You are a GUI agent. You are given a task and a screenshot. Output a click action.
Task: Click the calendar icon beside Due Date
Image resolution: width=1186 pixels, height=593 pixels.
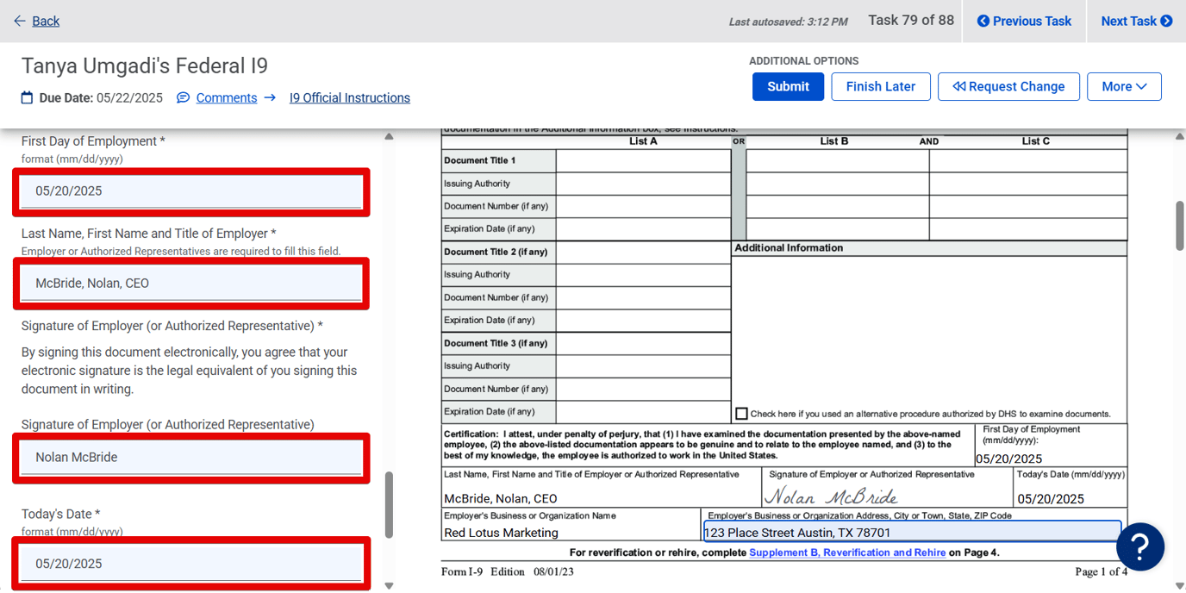coord(25,97)
